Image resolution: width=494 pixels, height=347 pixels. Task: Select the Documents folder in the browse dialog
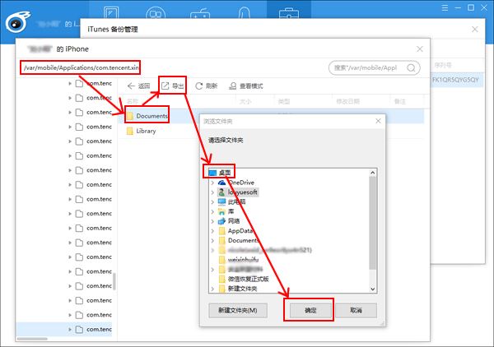[239, 240]
